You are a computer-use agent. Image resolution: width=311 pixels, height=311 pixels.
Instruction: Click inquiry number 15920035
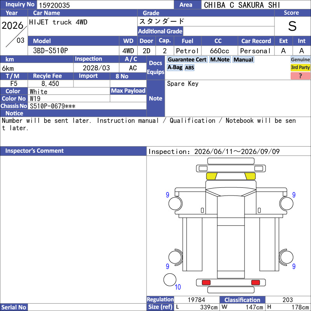tap(54, 5)
